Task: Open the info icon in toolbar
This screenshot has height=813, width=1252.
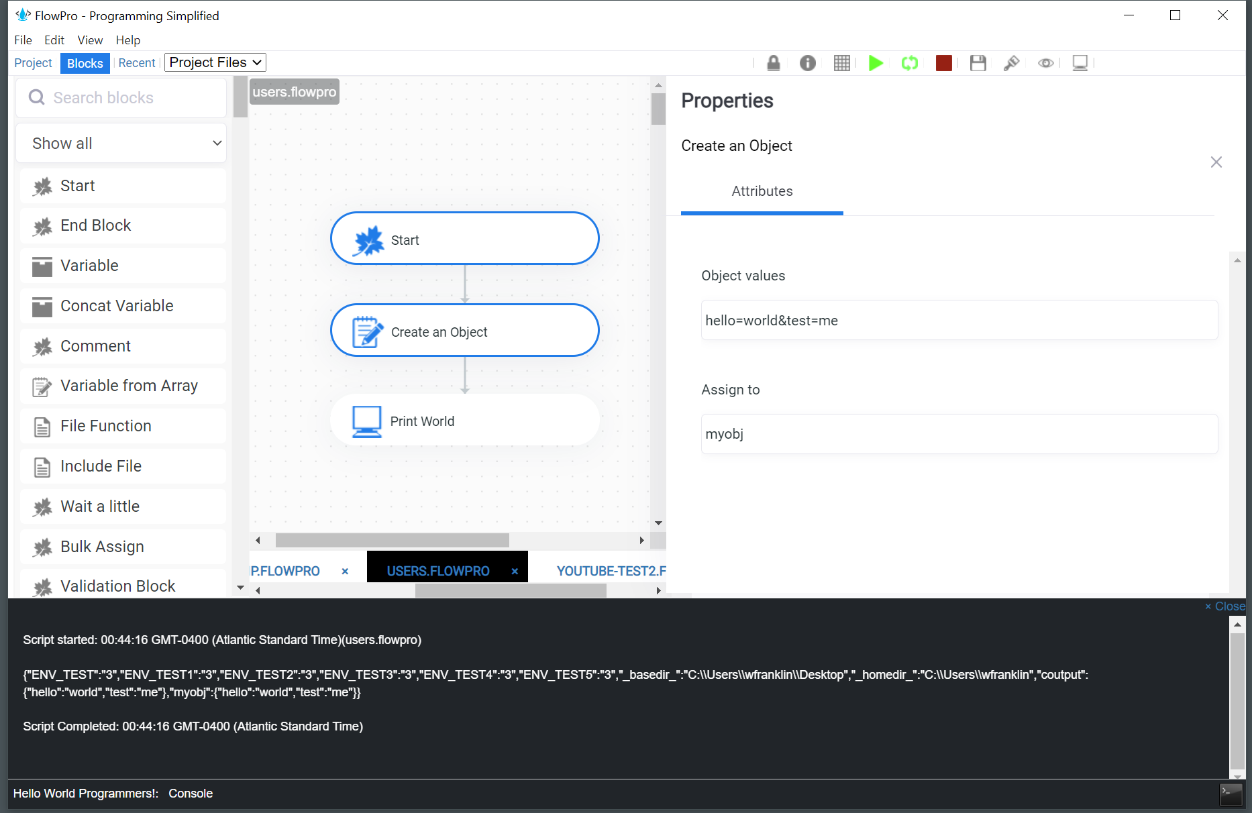Action: pos(808,63)
